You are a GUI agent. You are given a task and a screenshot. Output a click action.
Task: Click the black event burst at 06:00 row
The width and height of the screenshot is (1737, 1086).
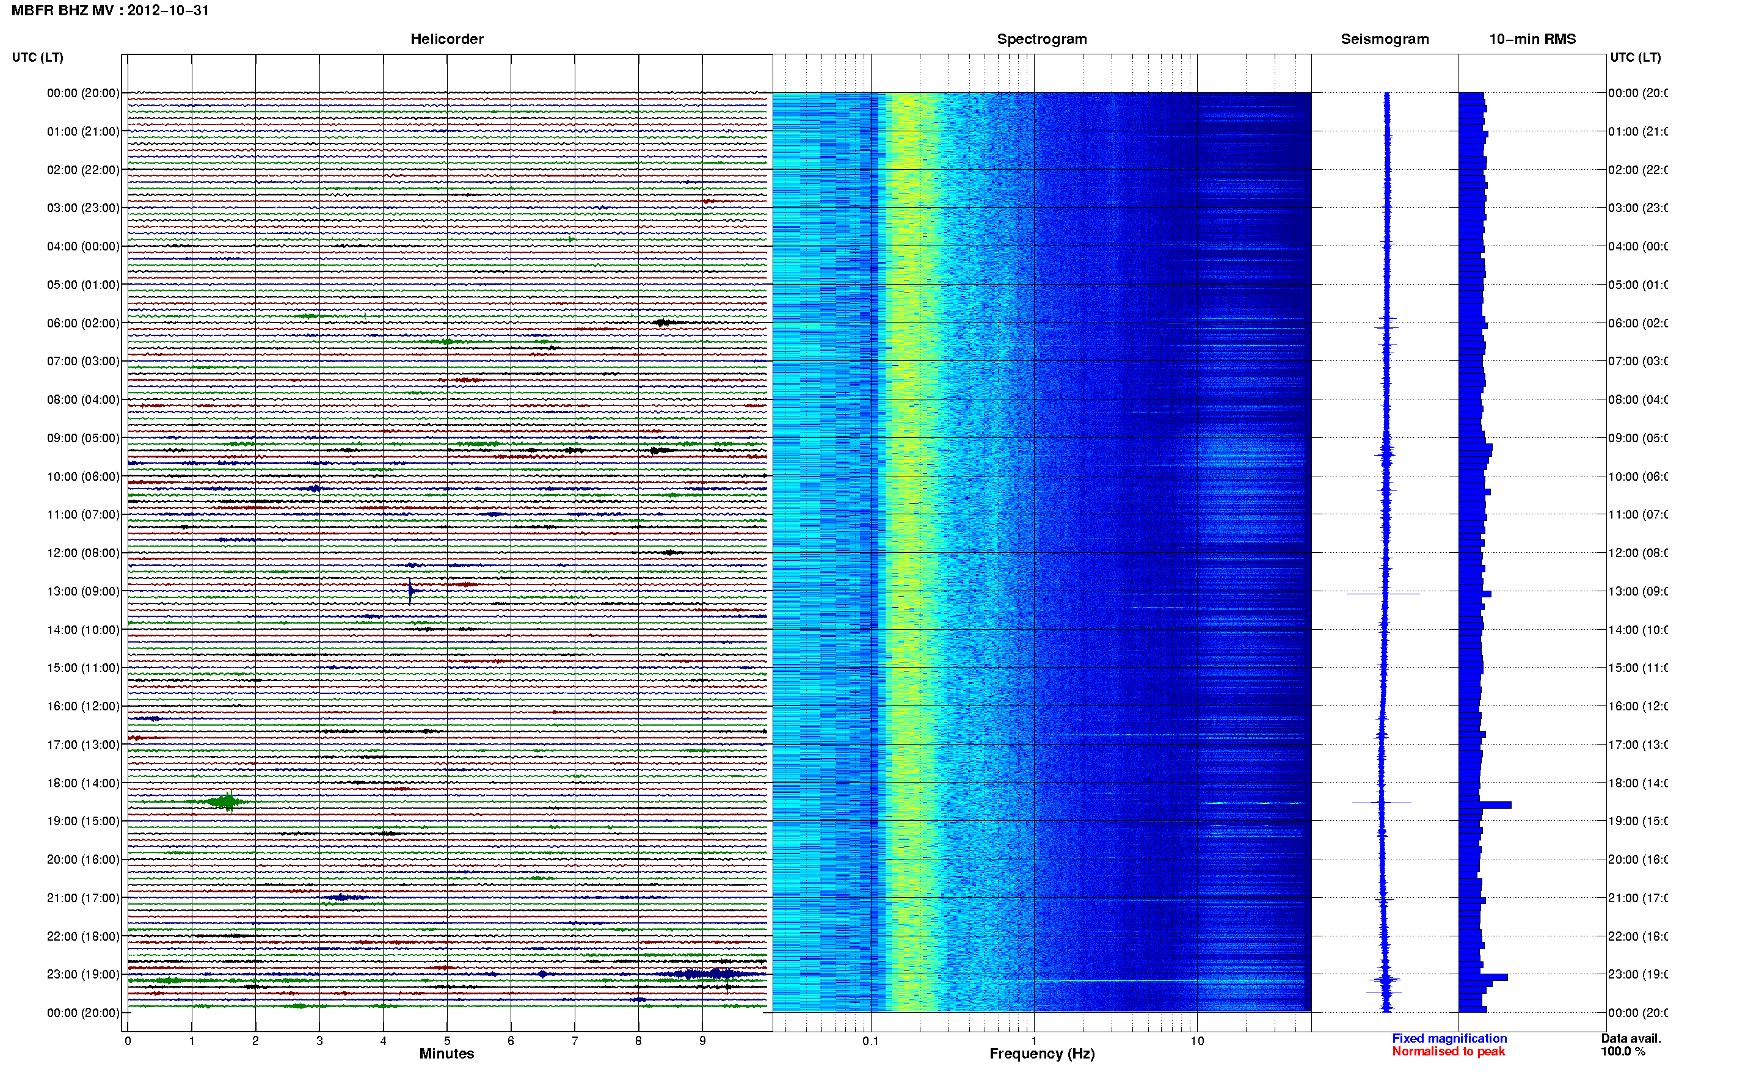pos(665,323)
